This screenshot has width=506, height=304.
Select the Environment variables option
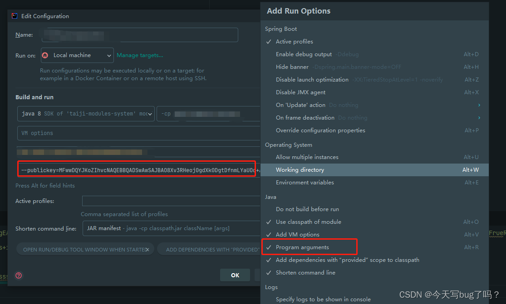pyautogui.click(x=374, y=182)
